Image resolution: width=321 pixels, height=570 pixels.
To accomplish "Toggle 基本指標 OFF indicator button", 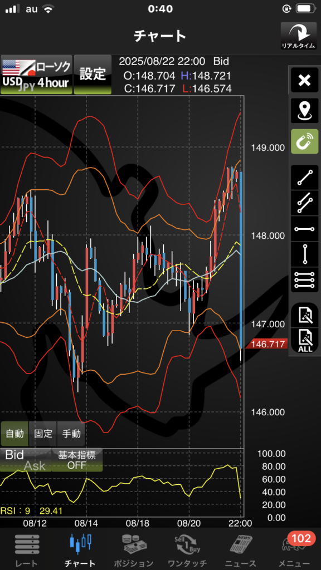I will (x=77, y=460).
